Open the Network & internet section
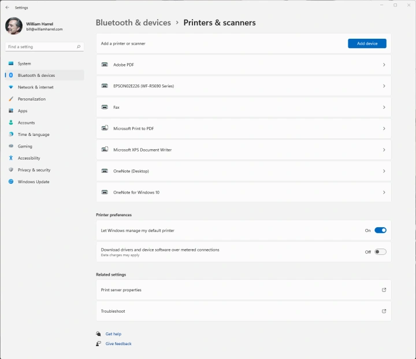Viewport: 416px width, 359px height. [35, 87]
